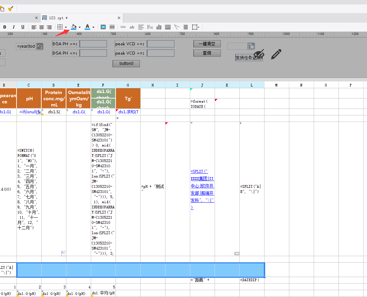This screenshot has height=297, width=367.
Task: Click the paint bucket fill color swatch
Action: point(74,27)
